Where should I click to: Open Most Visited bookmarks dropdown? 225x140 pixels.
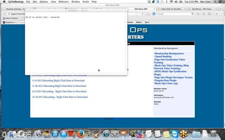11,18
